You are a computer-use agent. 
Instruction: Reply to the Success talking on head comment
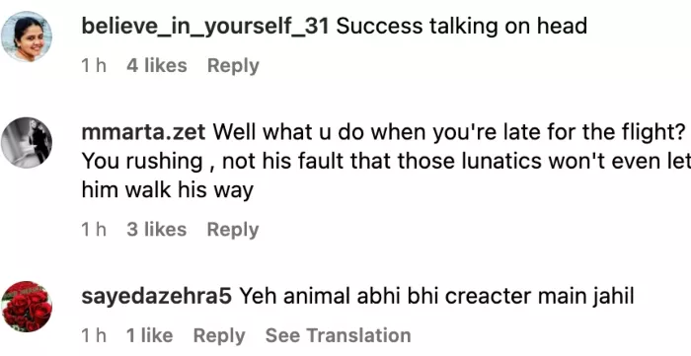(x=233, y=66)
